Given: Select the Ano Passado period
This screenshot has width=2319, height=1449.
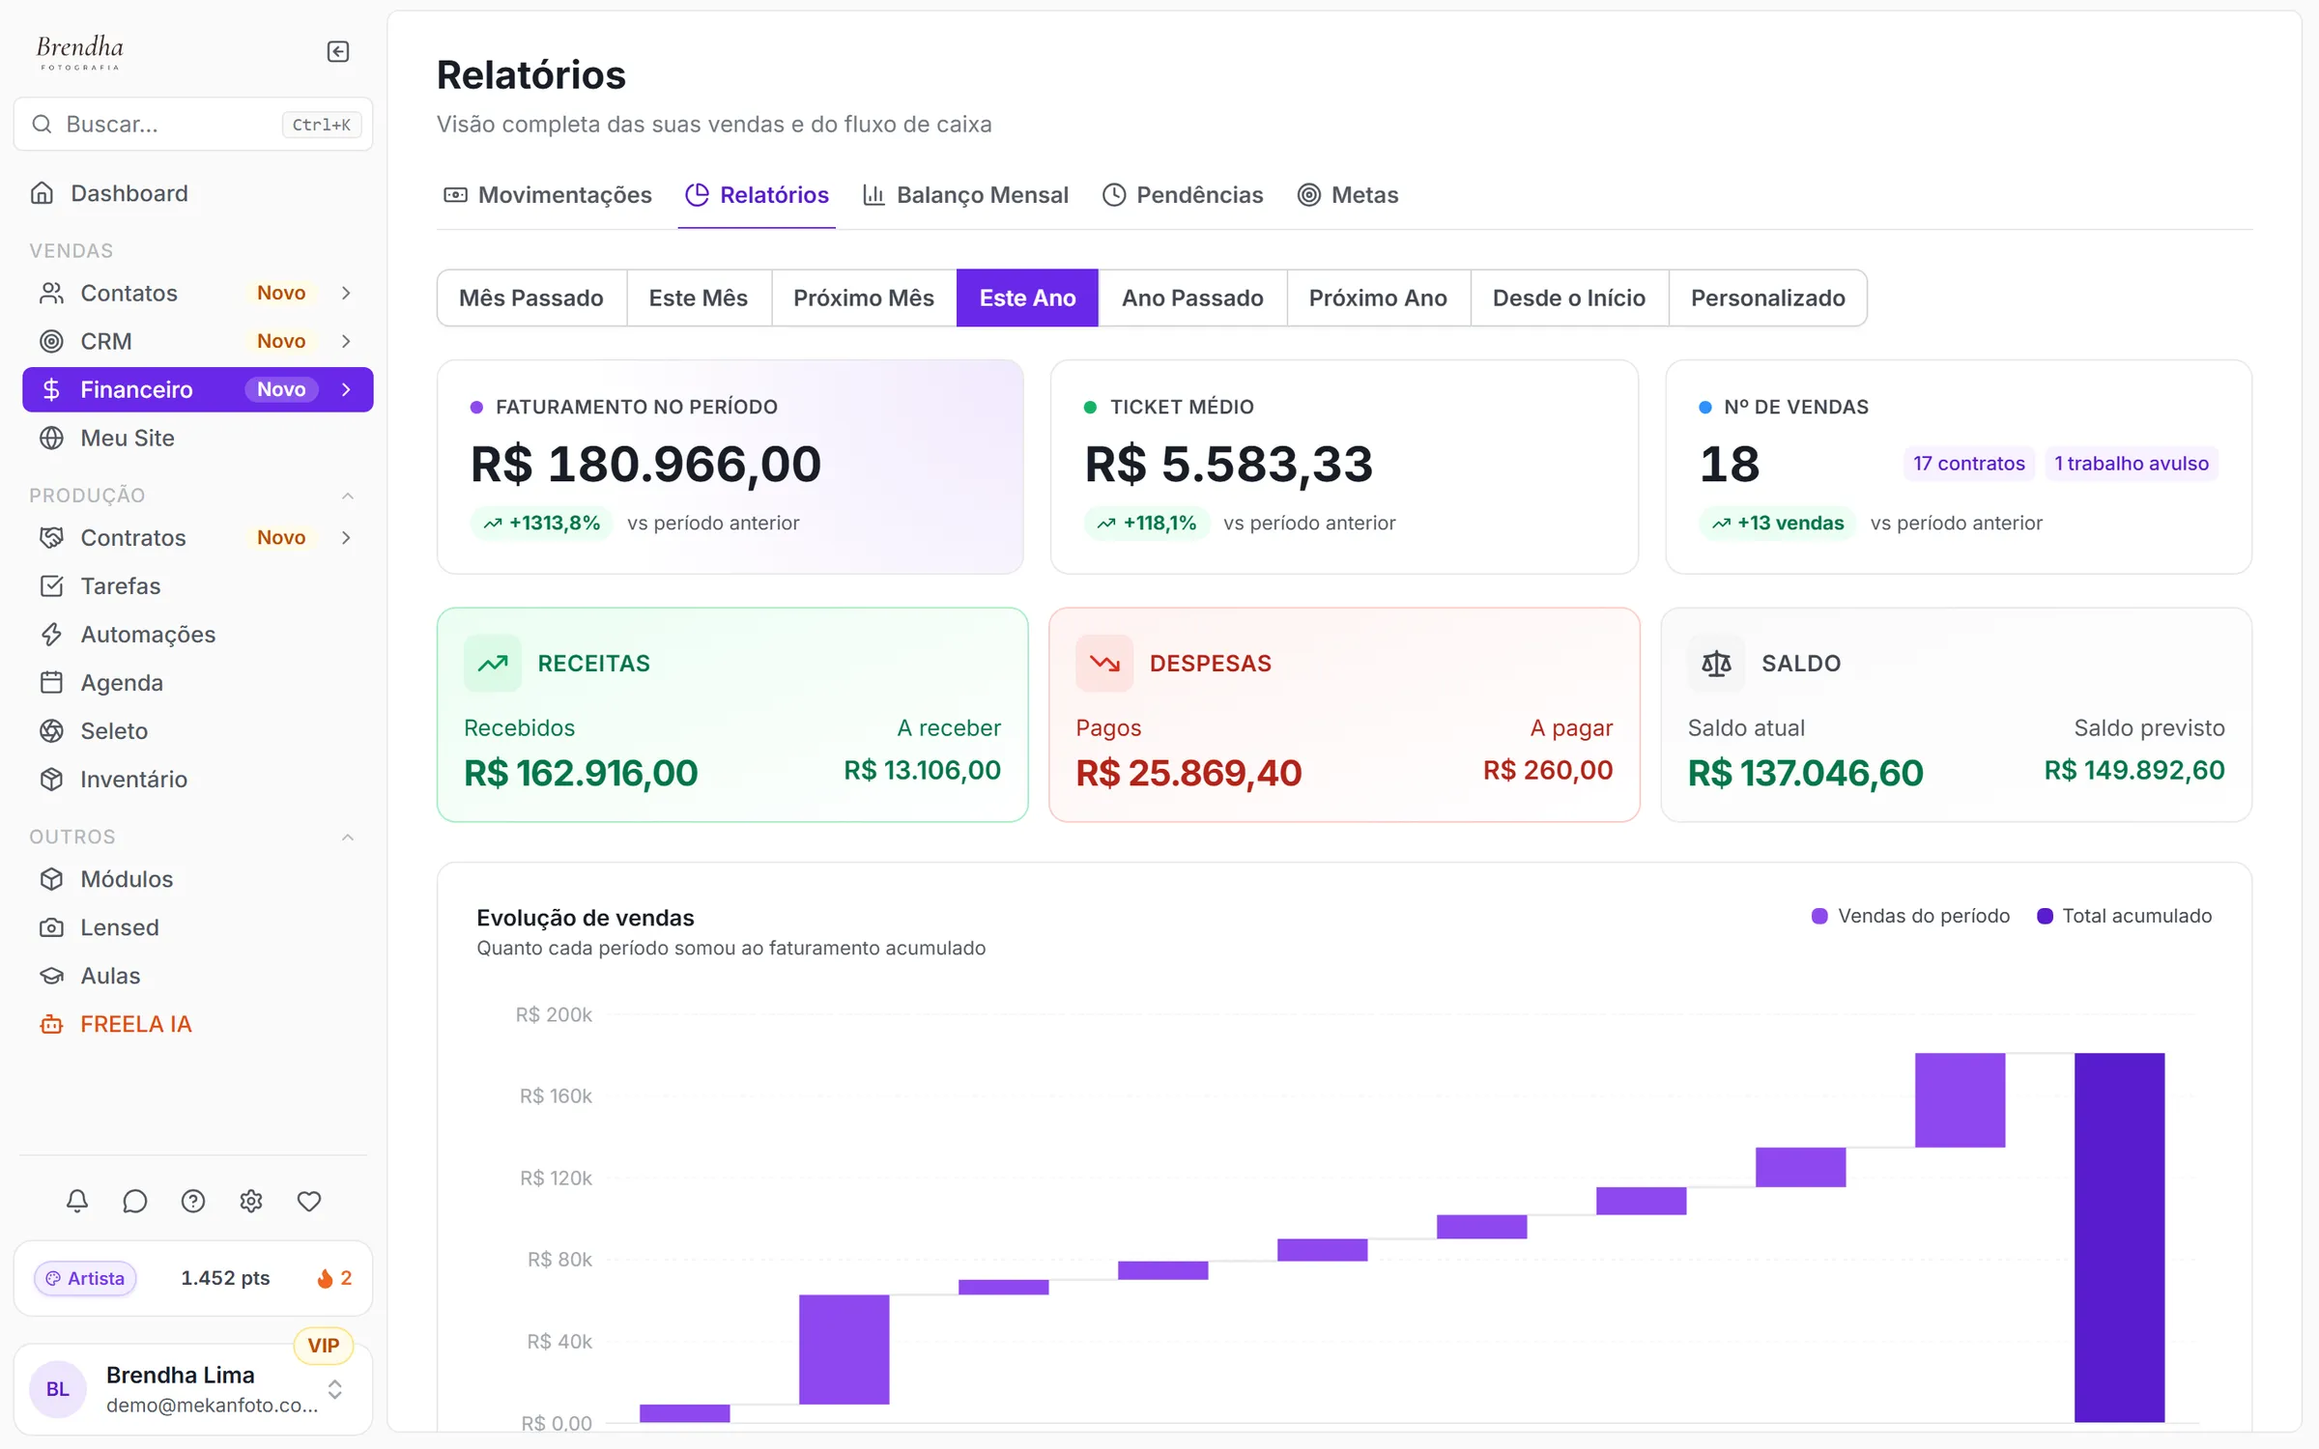Looking at the screenshot, I should pyautogui.click(x=1192, y=298).
